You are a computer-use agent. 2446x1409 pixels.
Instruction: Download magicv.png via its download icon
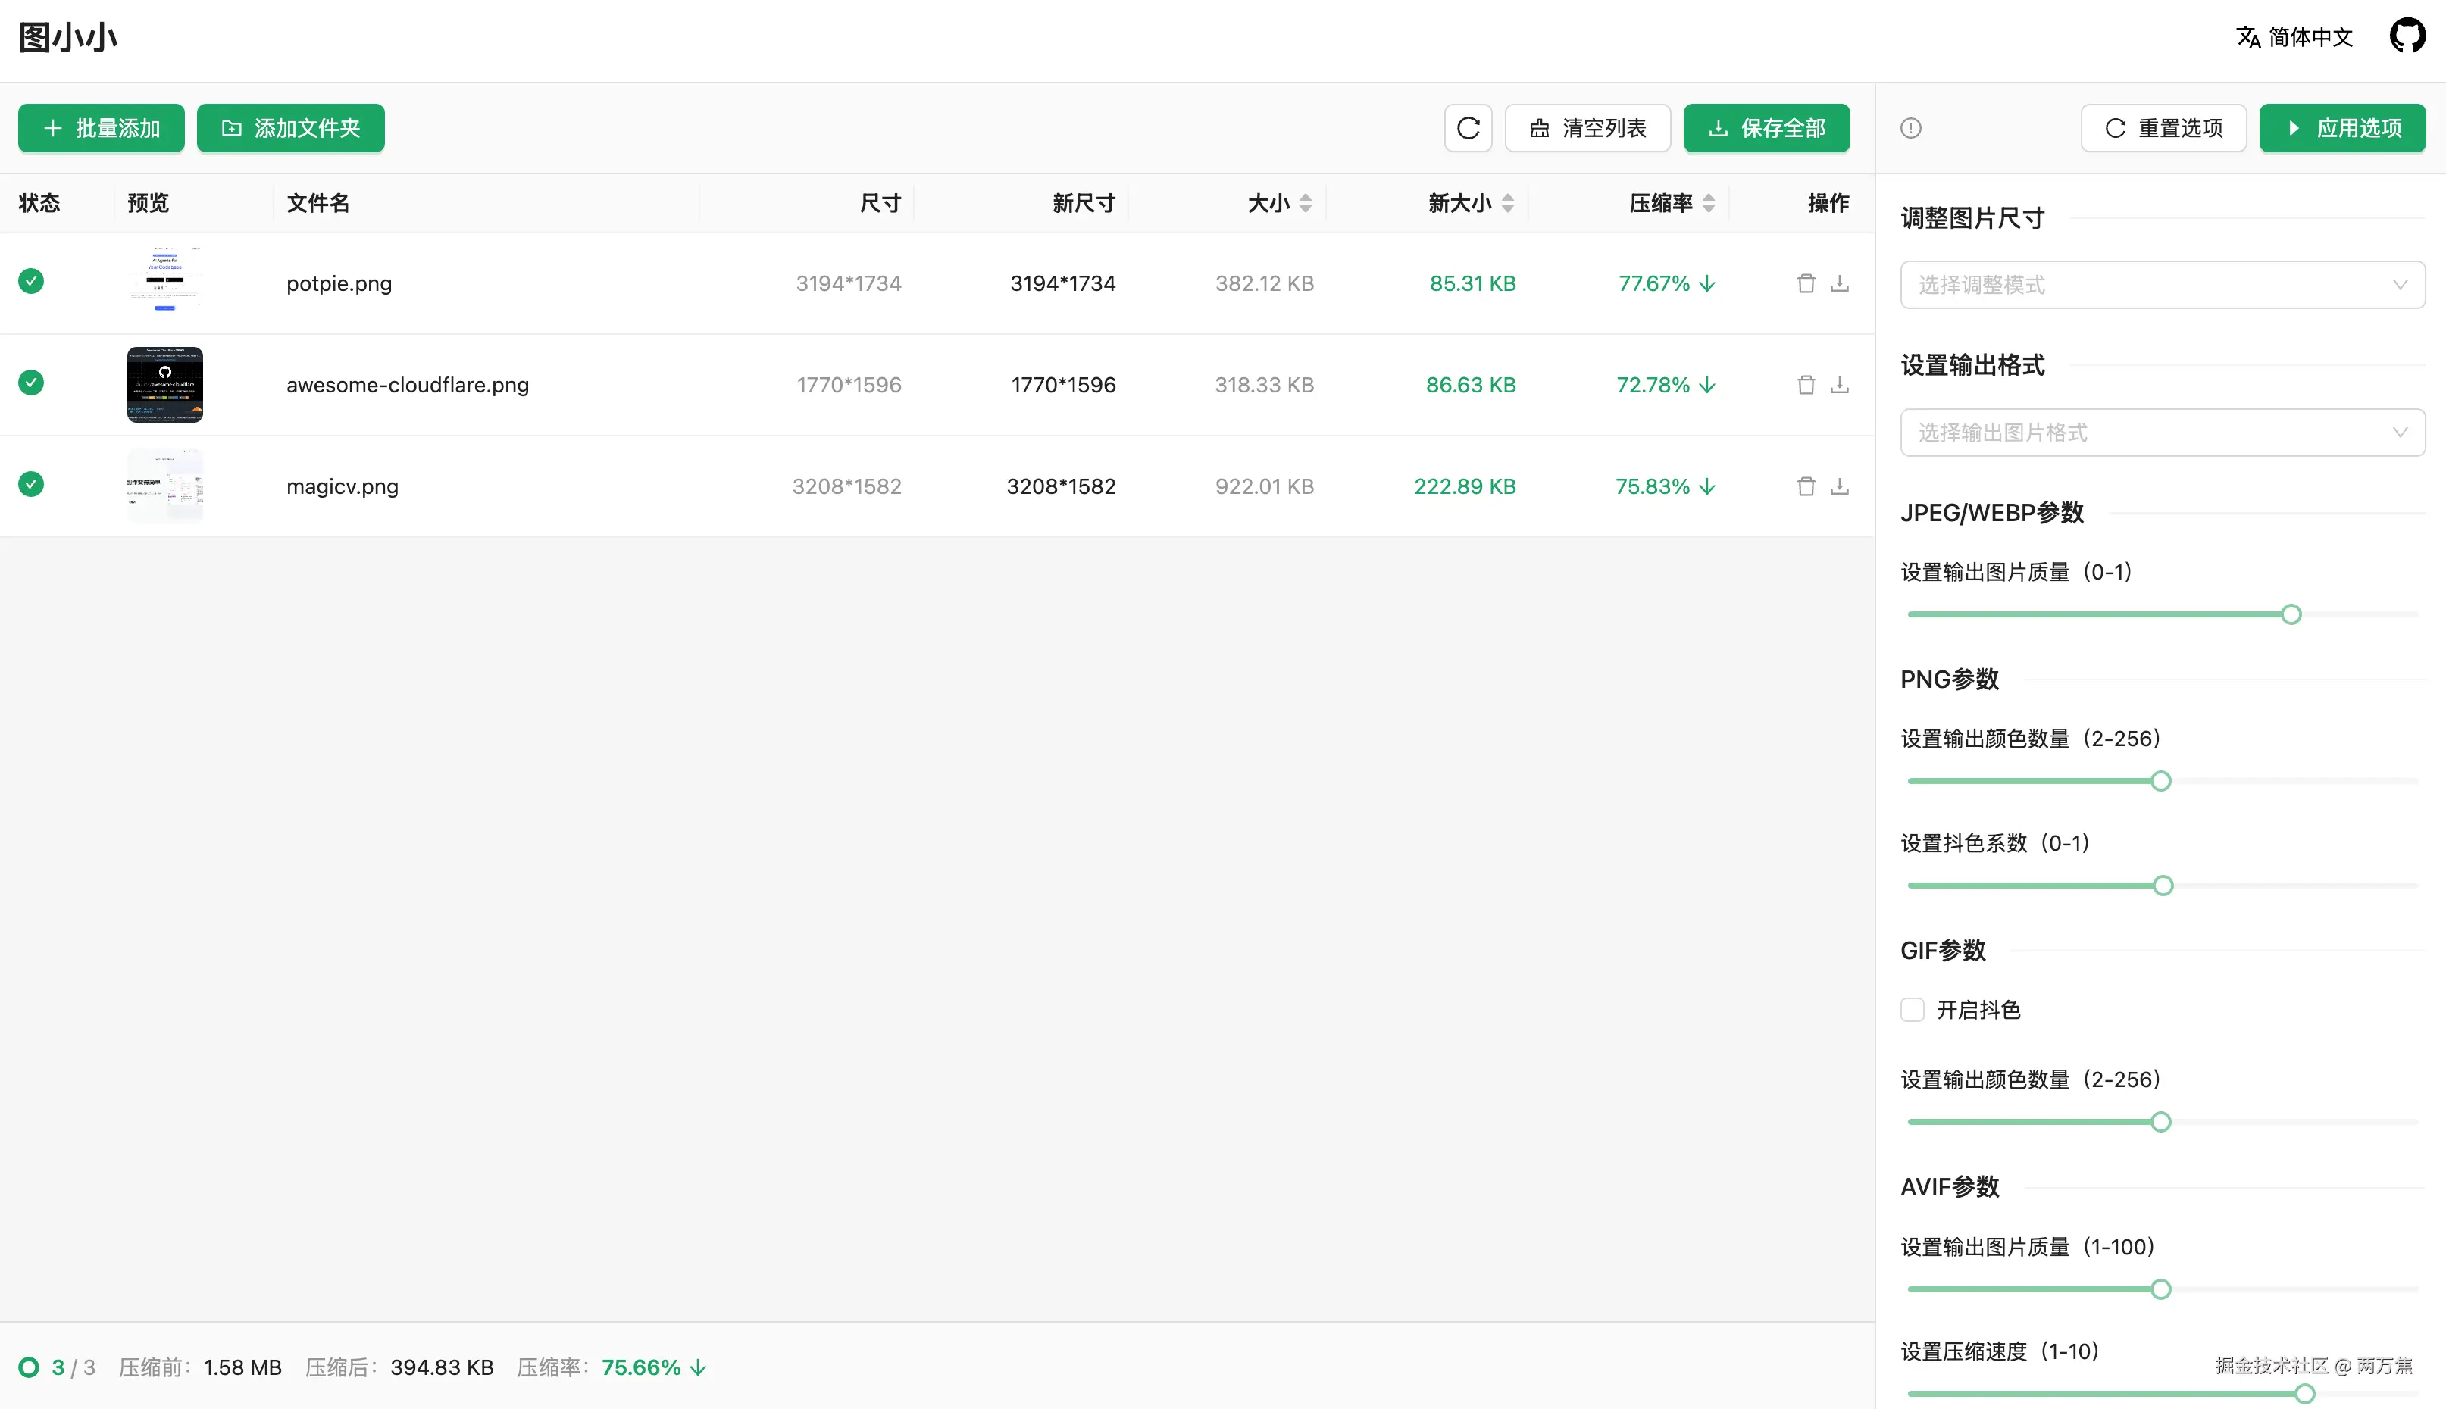(x=1841, y=486)
